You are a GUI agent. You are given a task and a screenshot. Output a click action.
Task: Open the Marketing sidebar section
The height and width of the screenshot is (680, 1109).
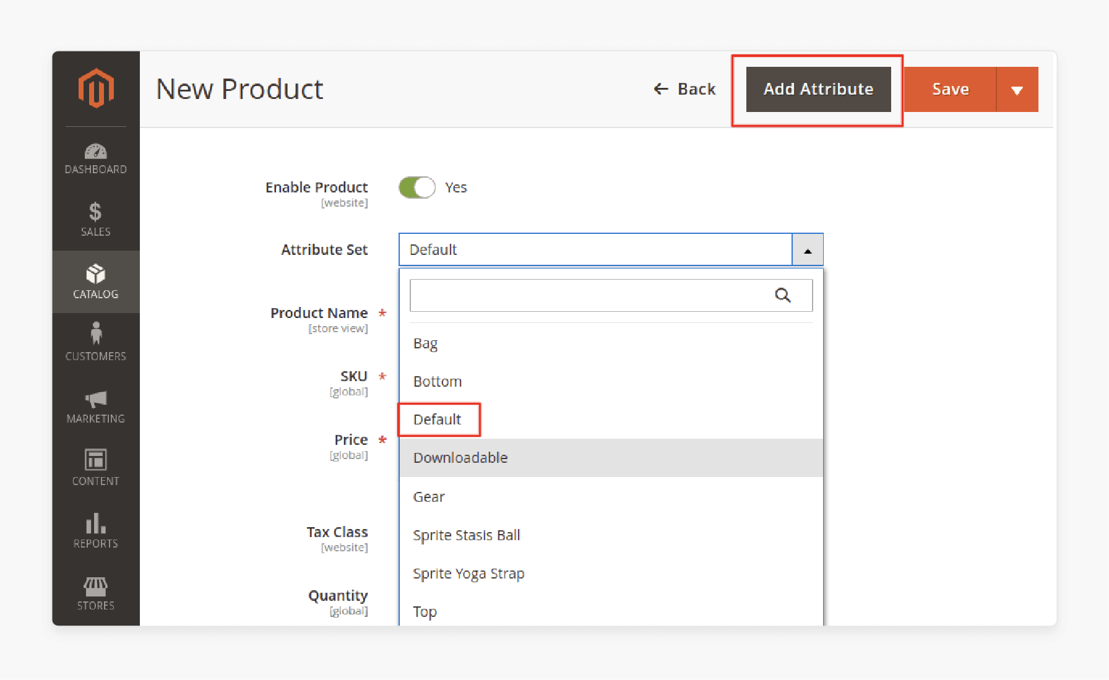[x=96, y=407]
